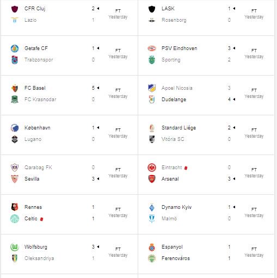
Task: Click the Dynamo Kyiv diamond crest
Action: (152, 207)
